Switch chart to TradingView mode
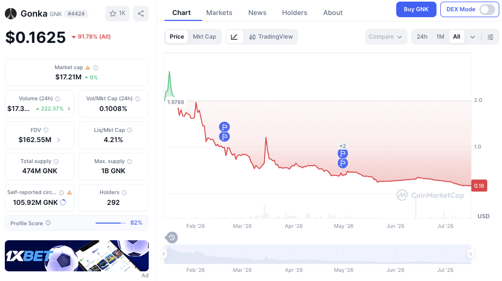 [271, 37]
